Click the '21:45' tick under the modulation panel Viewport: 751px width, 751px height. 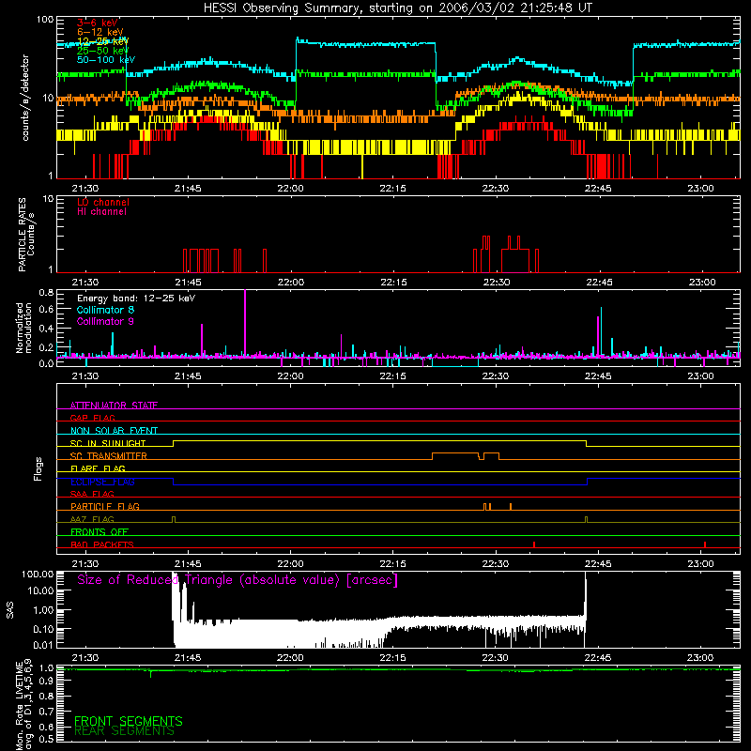pos(188,376)
